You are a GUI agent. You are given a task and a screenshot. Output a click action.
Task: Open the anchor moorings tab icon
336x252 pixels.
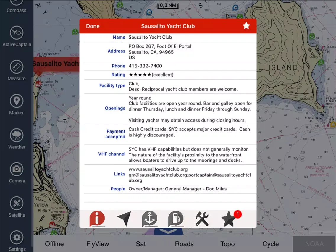click(x=150, y=219)
